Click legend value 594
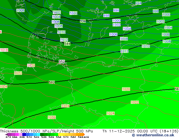The image size is (179, 138). point(80,137)
